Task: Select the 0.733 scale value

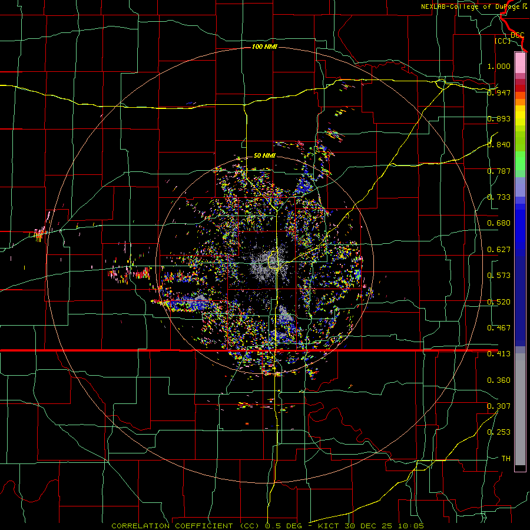Action: pyautogui.click(x=499, y=197)
